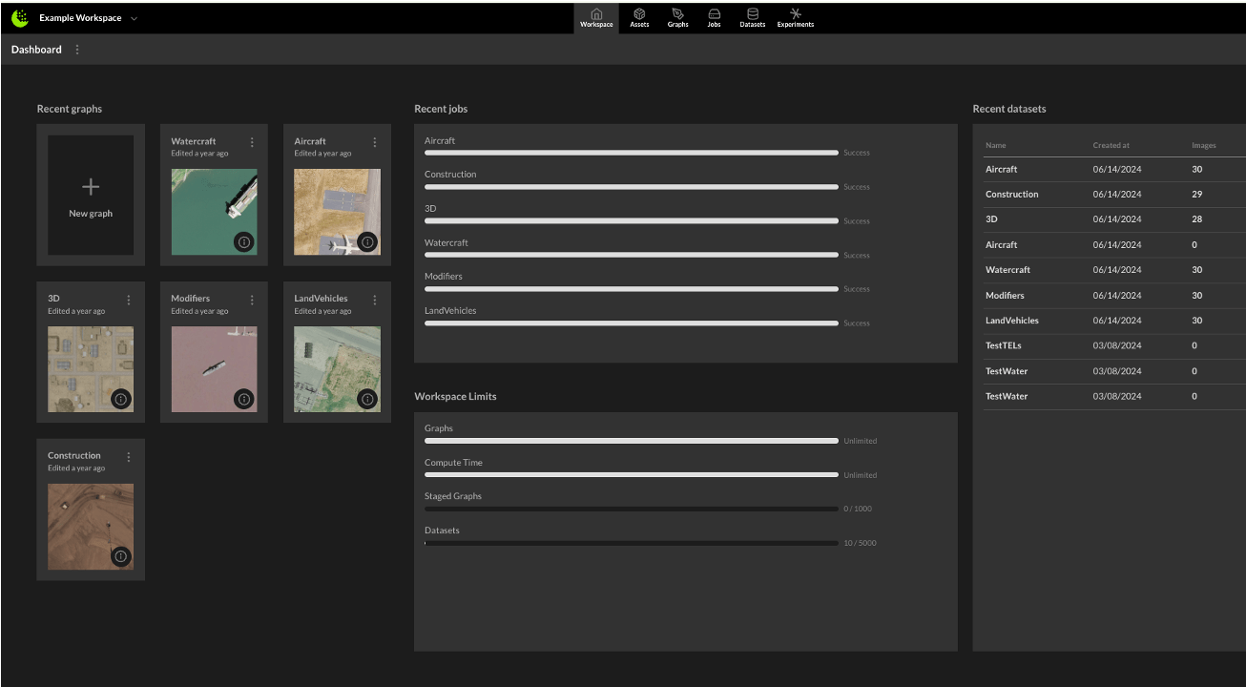Sort datasets by Created at column
This screenshot has width=1246, height=687.
1111,146
